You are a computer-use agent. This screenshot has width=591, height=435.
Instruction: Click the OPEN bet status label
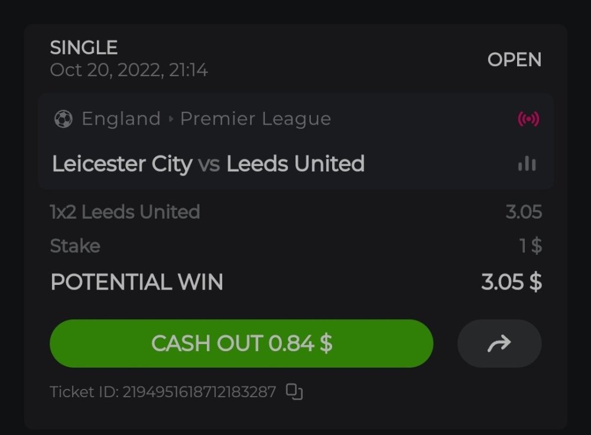(x=514, y=60)
